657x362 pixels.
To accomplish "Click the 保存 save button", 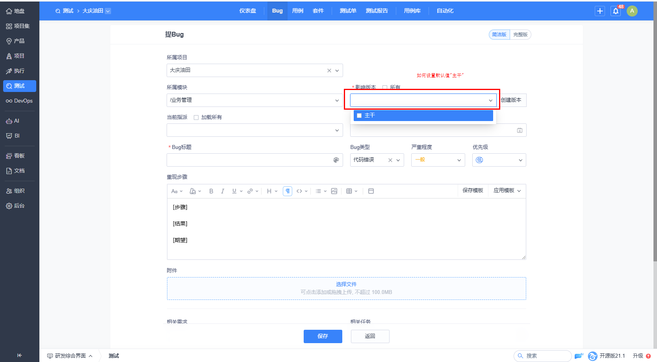I will tap(323, 336).
